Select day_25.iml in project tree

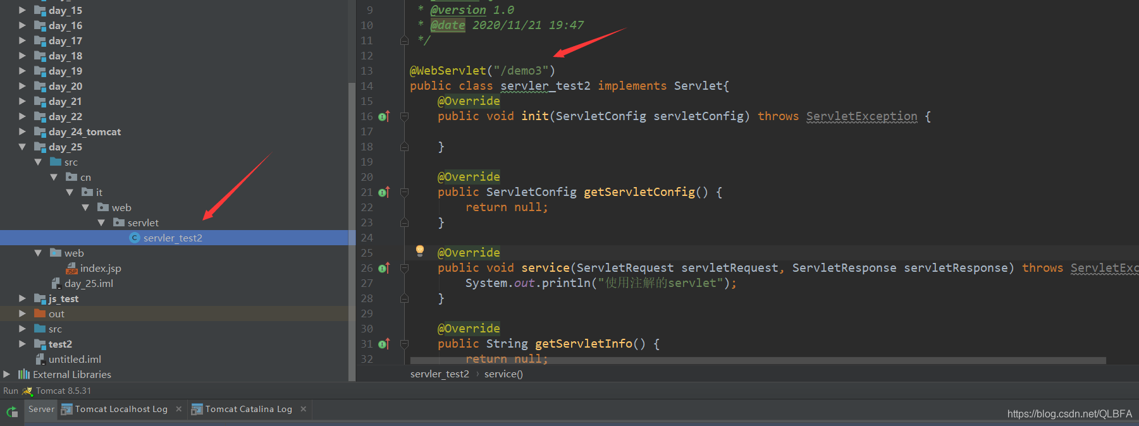pos(89,283)
